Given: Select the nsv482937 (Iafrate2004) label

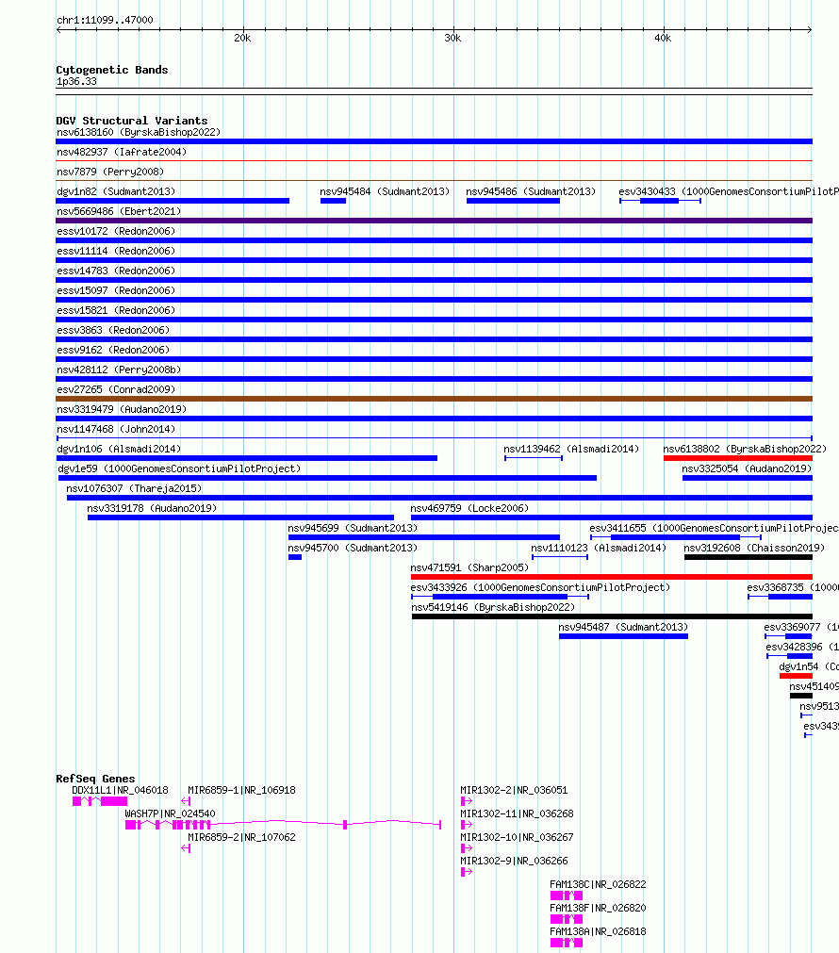Looking at the screenshot, I should point(122,152).
